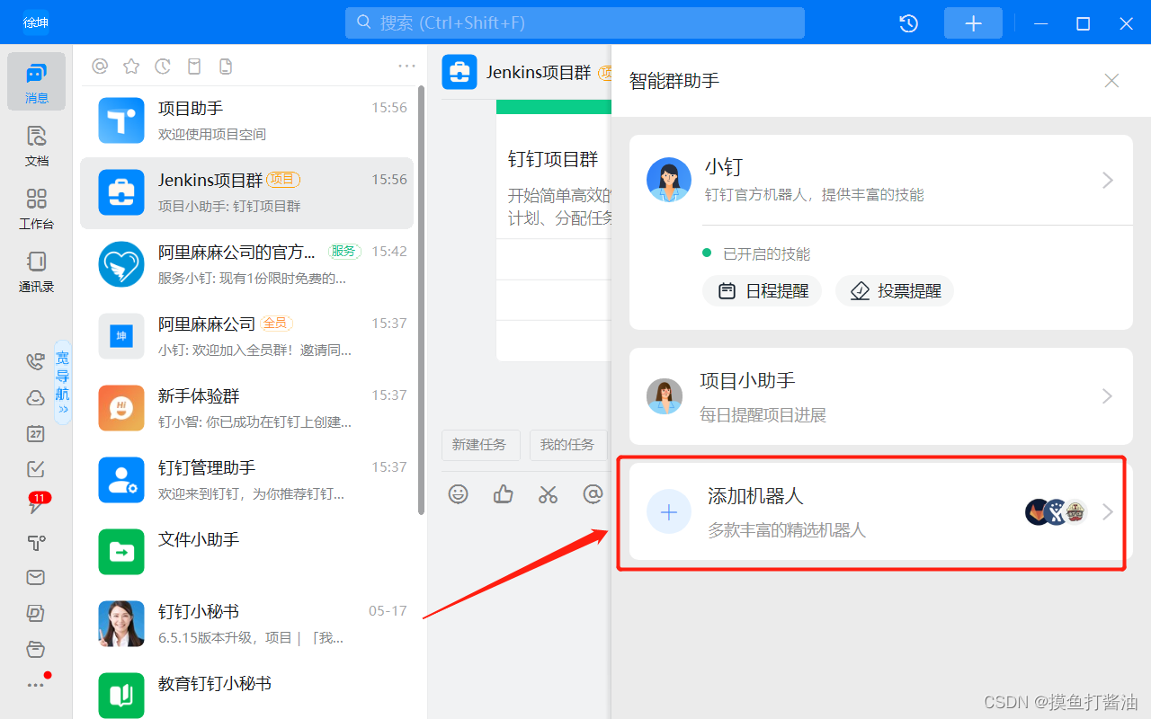1151x719 pixels.
Task: Open the 工作台 (Workbench) sidebar tab
Action: [36, 209]
